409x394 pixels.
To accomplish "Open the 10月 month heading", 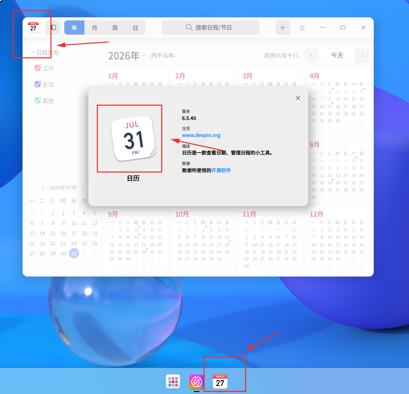I will 182,214.
